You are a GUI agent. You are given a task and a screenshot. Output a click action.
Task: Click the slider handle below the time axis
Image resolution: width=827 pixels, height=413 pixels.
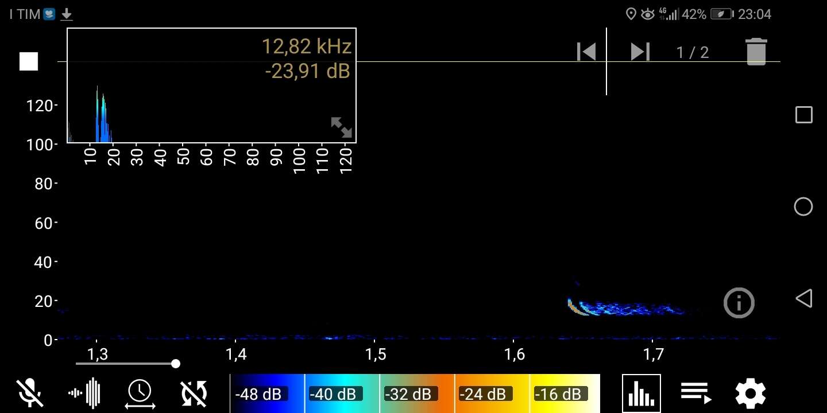(x=176, y=364)
